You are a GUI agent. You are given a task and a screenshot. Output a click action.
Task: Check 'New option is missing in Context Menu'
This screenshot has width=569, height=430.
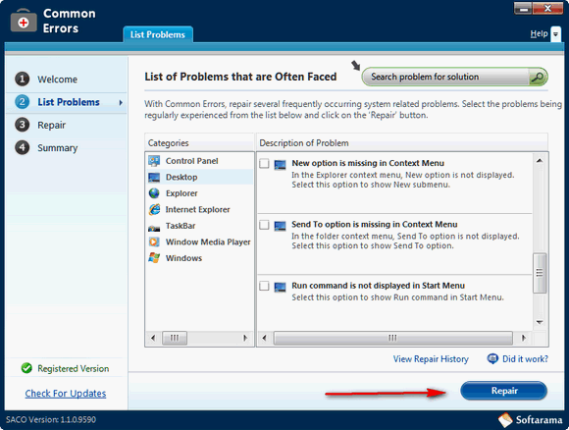click(264, 163)
